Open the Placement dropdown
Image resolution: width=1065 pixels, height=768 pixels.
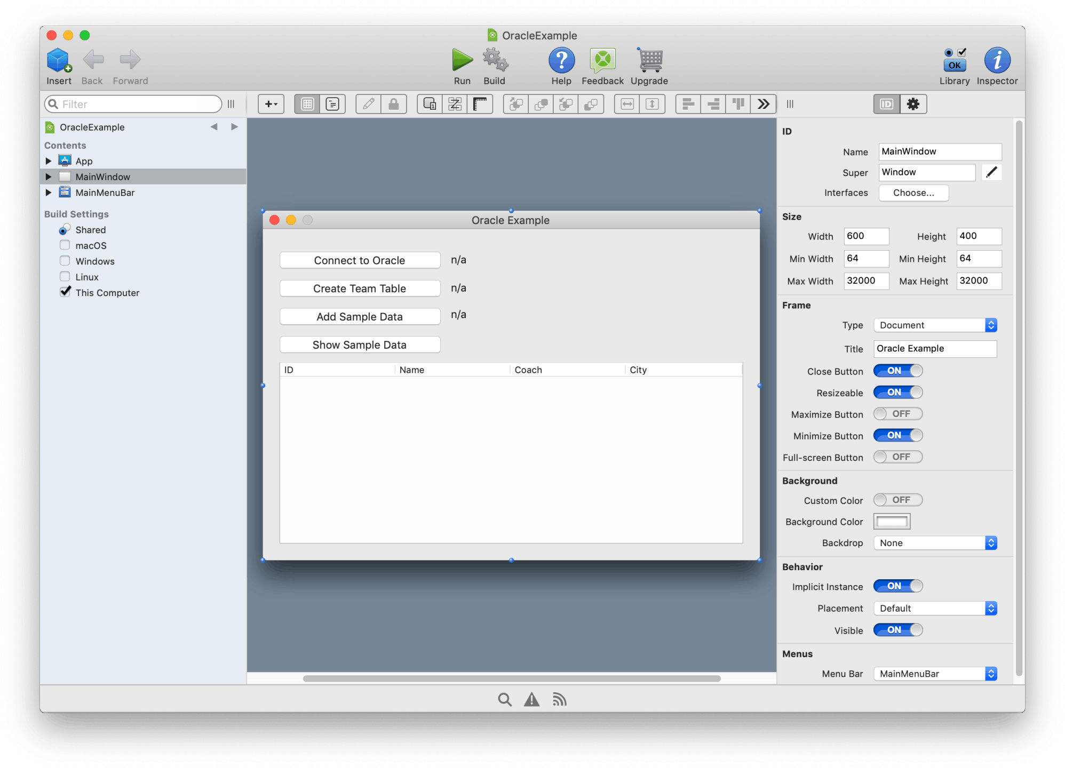click(935, 609)
